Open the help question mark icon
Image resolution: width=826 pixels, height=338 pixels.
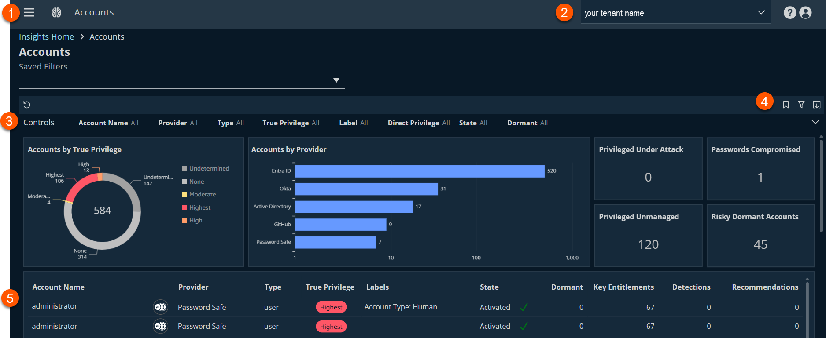pyautogui.click(x=790, y=13)
